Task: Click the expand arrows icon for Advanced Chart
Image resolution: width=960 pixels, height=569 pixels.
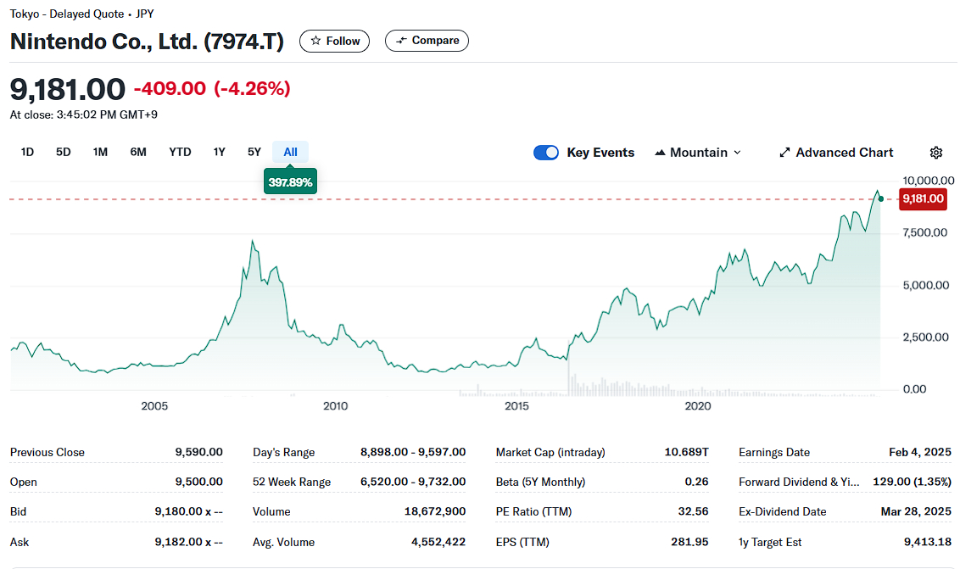Action: click(784, 153)
